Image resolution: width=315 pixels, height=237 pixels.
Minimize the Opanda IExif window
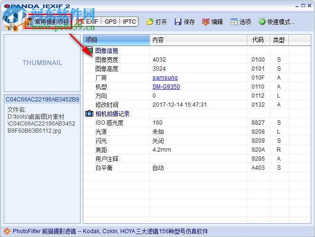(297, 6)
